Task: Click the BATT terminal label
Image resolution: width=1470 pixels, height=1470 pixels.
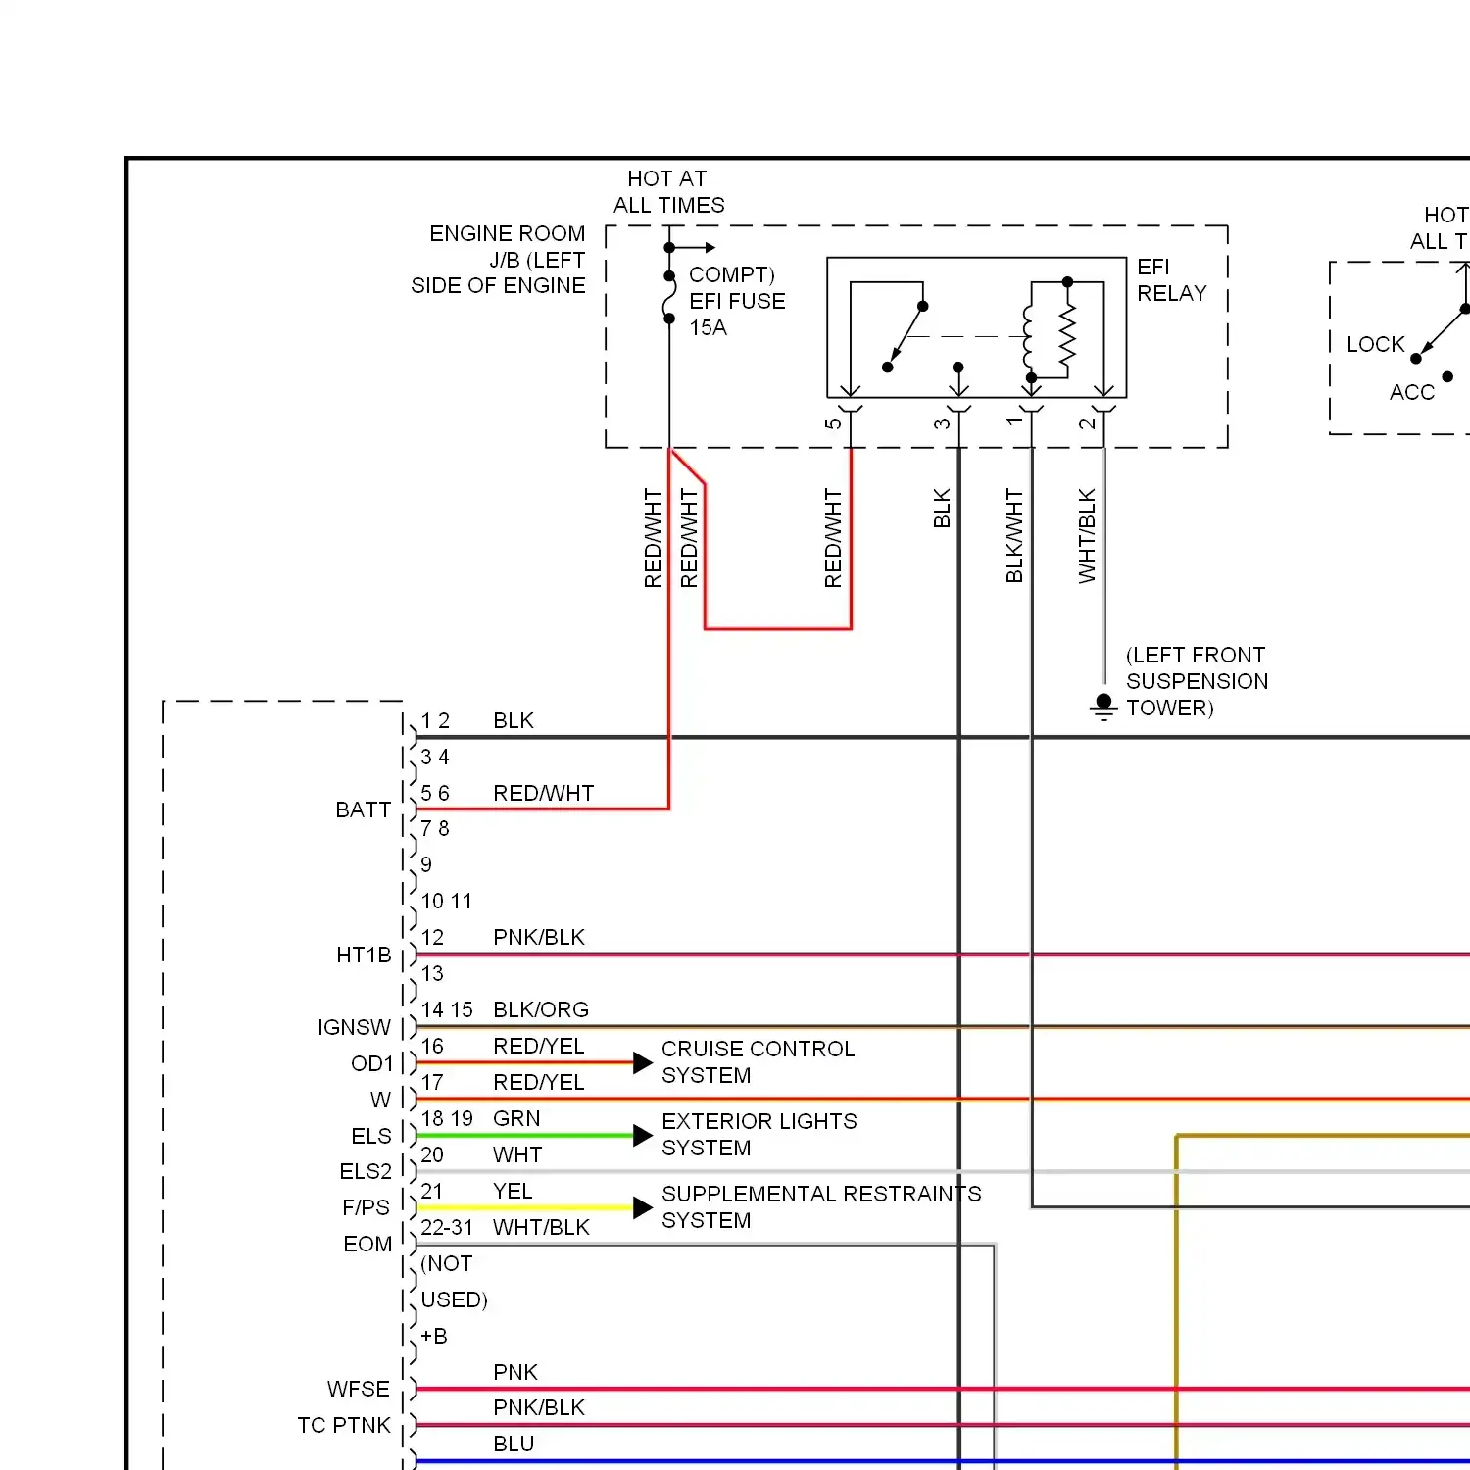Action: click(363, 809)
